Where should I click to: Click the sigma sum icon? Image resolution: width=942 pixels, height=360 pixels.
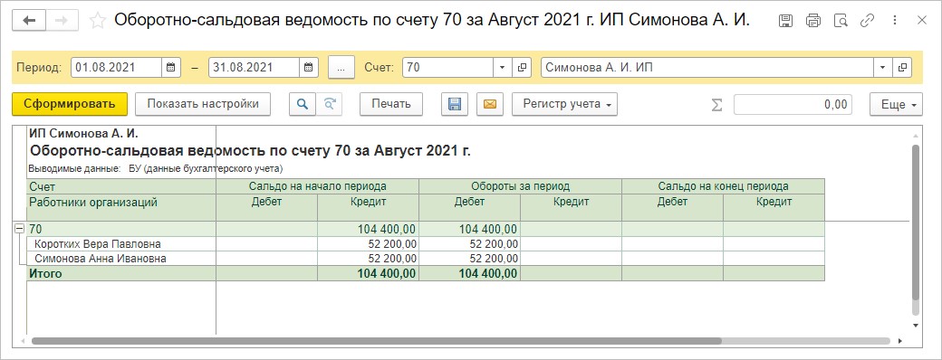716,104
